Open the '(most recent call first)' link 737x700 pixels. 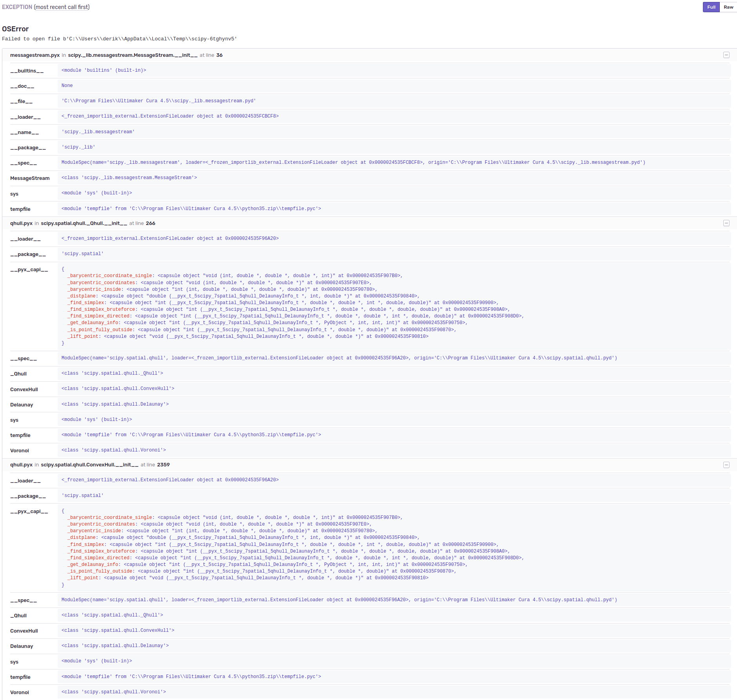(x=61, y=7)
